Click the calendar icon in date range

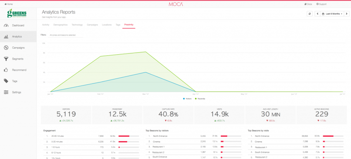tap(323, 14)
